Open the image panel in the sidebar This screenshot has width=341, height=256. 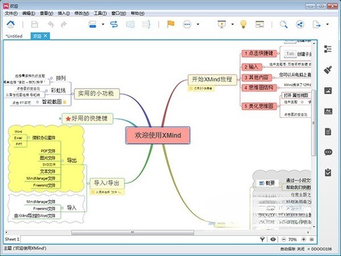328,90
